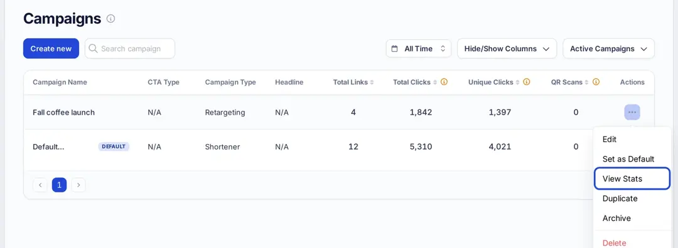Expand the Hide/Show Columns dropdown
This screenshot has width=678, height=248.
507,49
